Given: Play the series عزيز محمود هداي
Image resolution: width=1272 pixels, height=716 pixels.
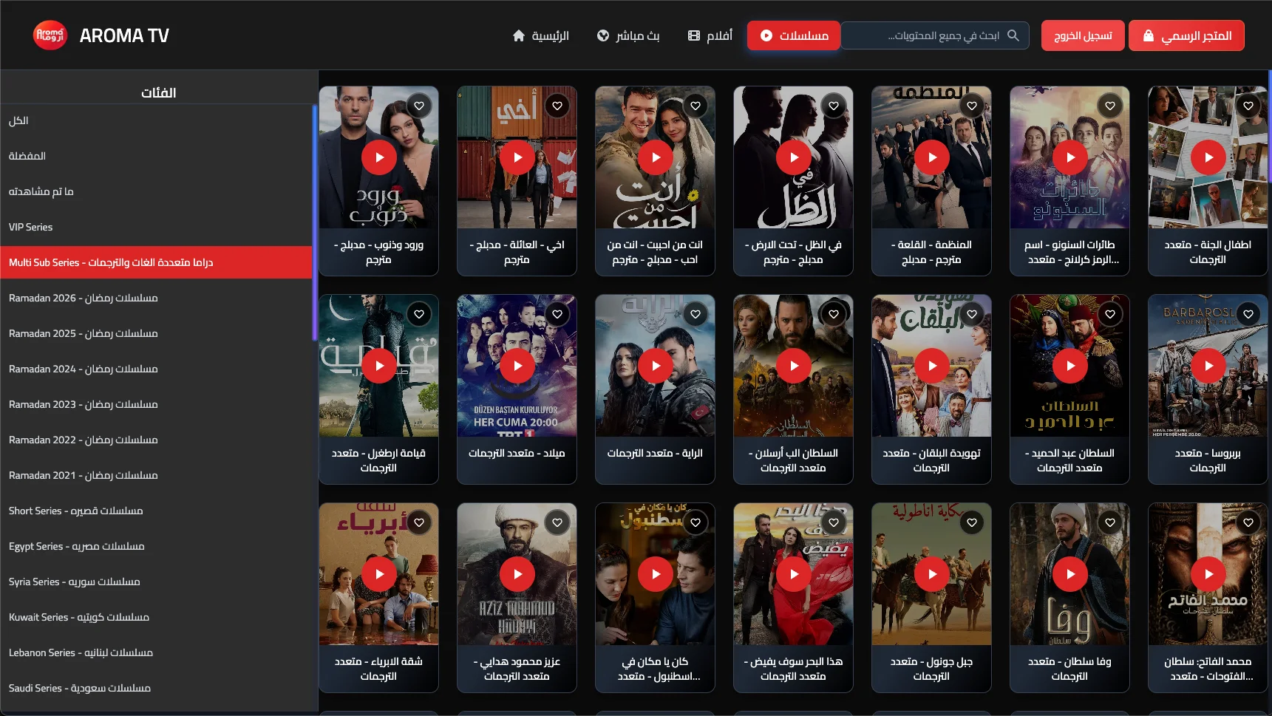Looking at the screenshot, I should [x=517, y=574].
